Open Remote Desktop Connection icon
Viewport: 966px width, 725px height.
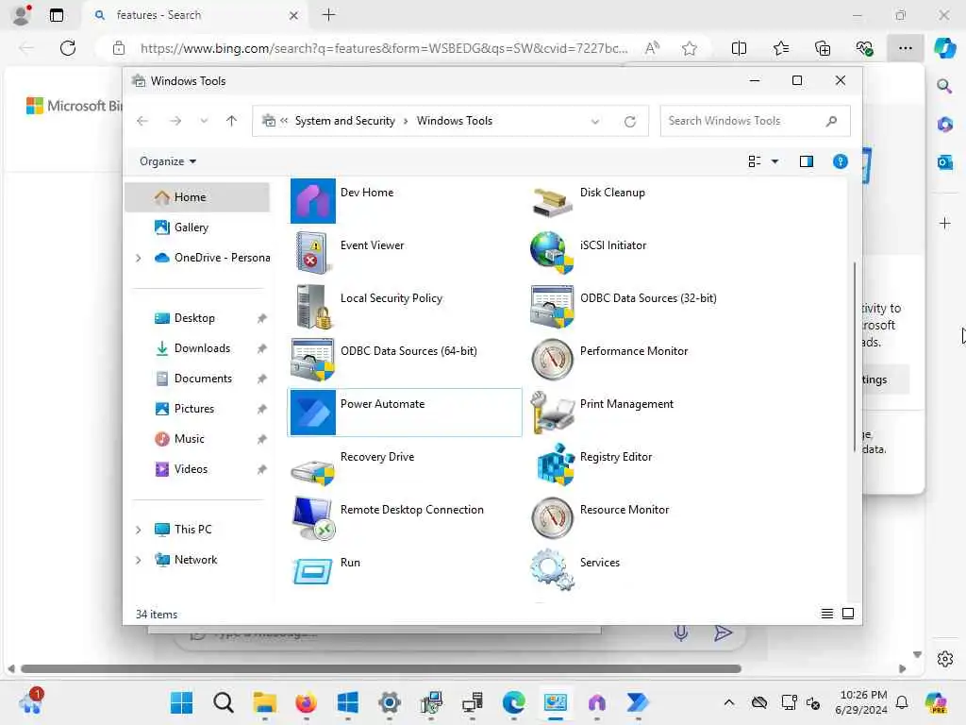[x=313, y=518]
